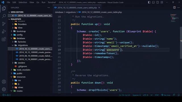Click the Ln 19 Col cursor position indicator
Screen dimensions: 182x102
[x=125, y=95]
